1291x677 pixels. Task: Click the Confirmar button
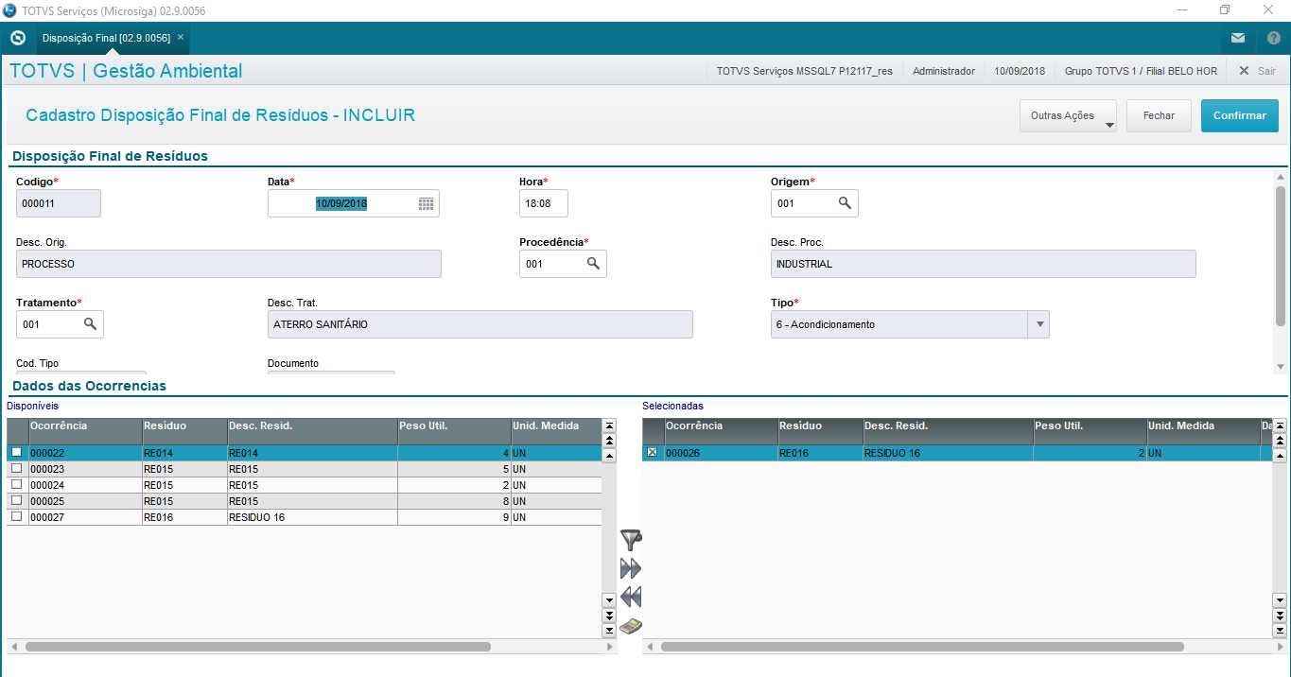point(1240,115)
